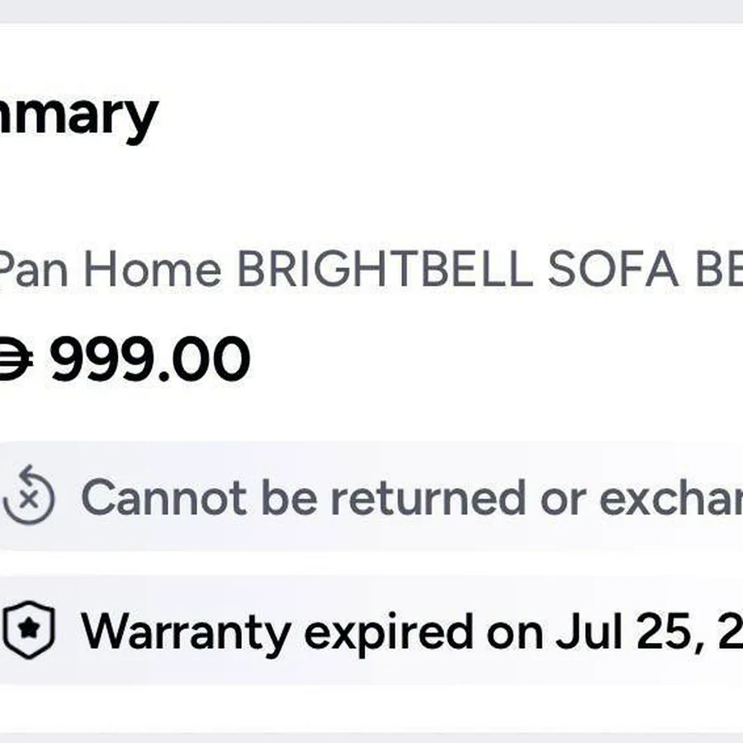Click the currency symbol before 999.00
The width and height of the screenshot is (743, 743).
[17, 359]
